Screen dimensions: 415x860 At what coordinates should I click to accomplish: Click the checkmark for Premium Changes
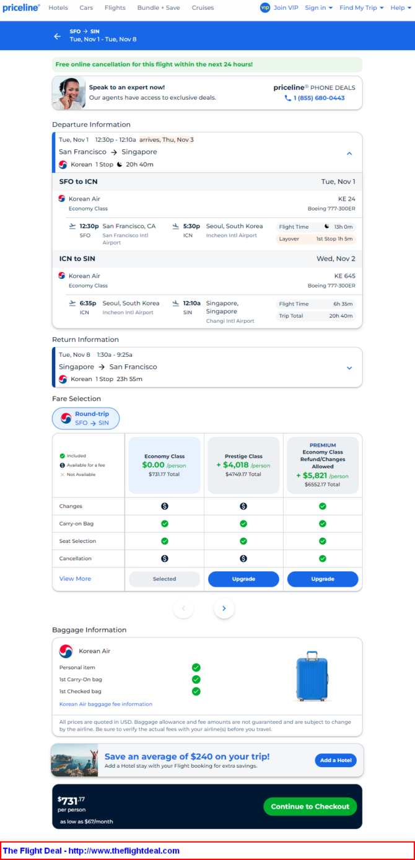point(323,506)
